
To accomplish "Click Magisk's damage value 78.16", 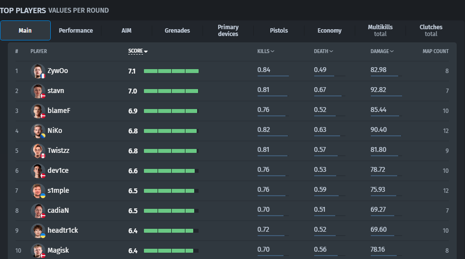I will (x=378, y=250).
